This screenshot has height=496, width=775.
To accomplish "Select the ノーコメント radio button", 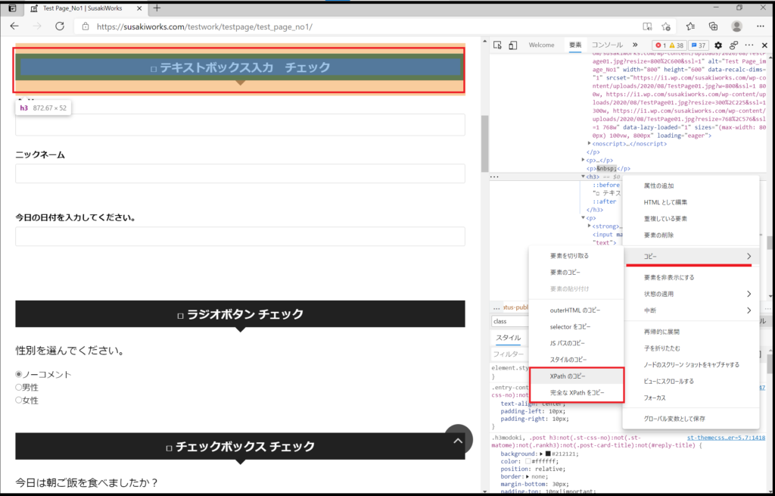I will click(19, 374).
